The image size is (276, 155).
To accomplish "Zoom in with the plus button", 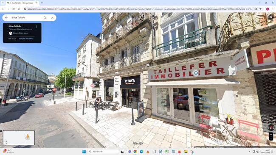I will point(271,135).
